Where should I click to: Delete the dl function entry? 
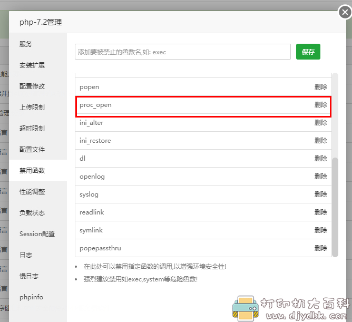(320, 159)
